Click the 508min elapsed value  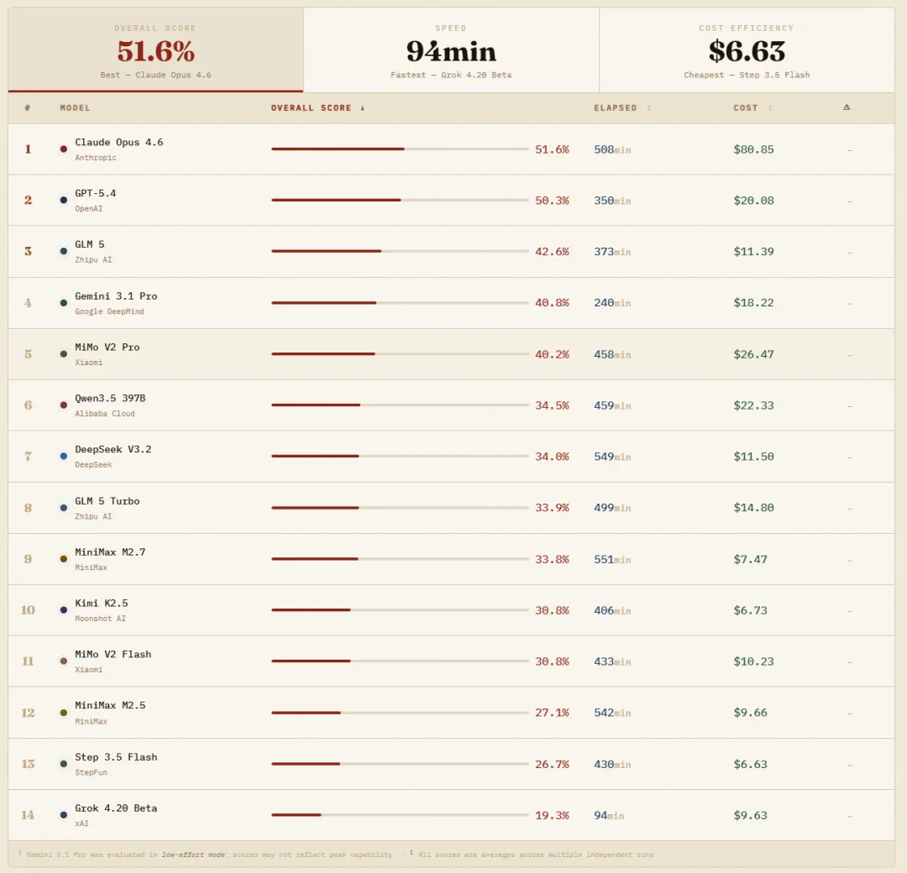[x=612, y=149]
